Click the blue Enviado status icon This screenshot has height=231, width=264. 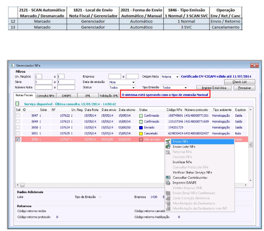141,128
